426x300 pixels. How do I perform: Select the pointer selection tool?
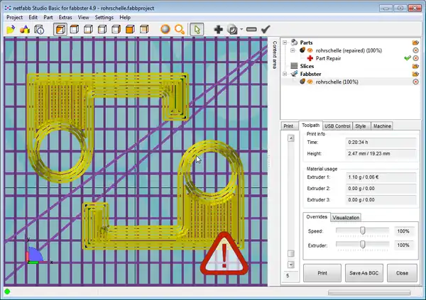(x=198, y=29)
